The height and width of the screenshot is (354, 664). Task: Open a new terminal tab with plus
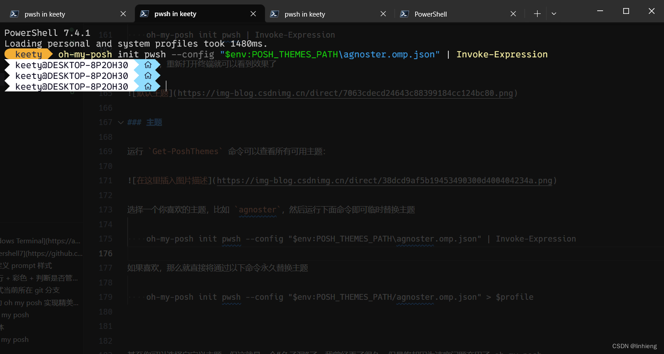click(537, 14)
